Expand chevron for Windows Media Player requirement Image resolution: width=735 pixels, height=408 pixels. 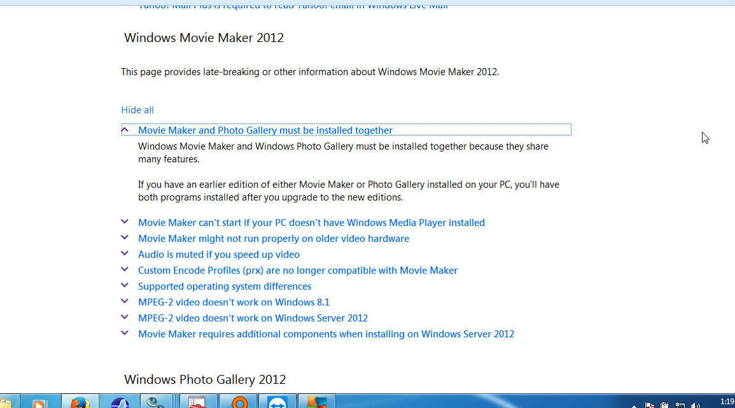point(125,222)
